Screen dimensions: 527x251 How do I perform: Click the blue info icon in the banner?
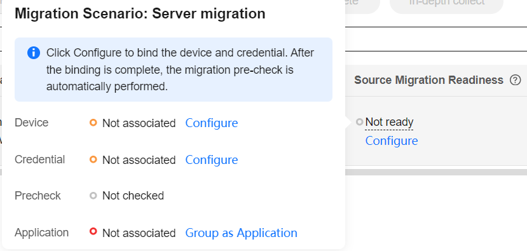point(34,53)
